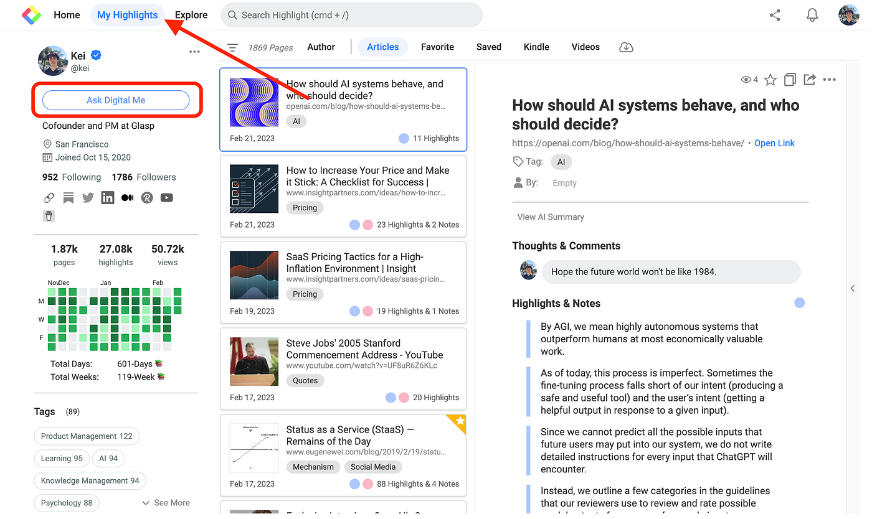
Task: Expand View AI Summary
Action: click(x=551, y=217)
